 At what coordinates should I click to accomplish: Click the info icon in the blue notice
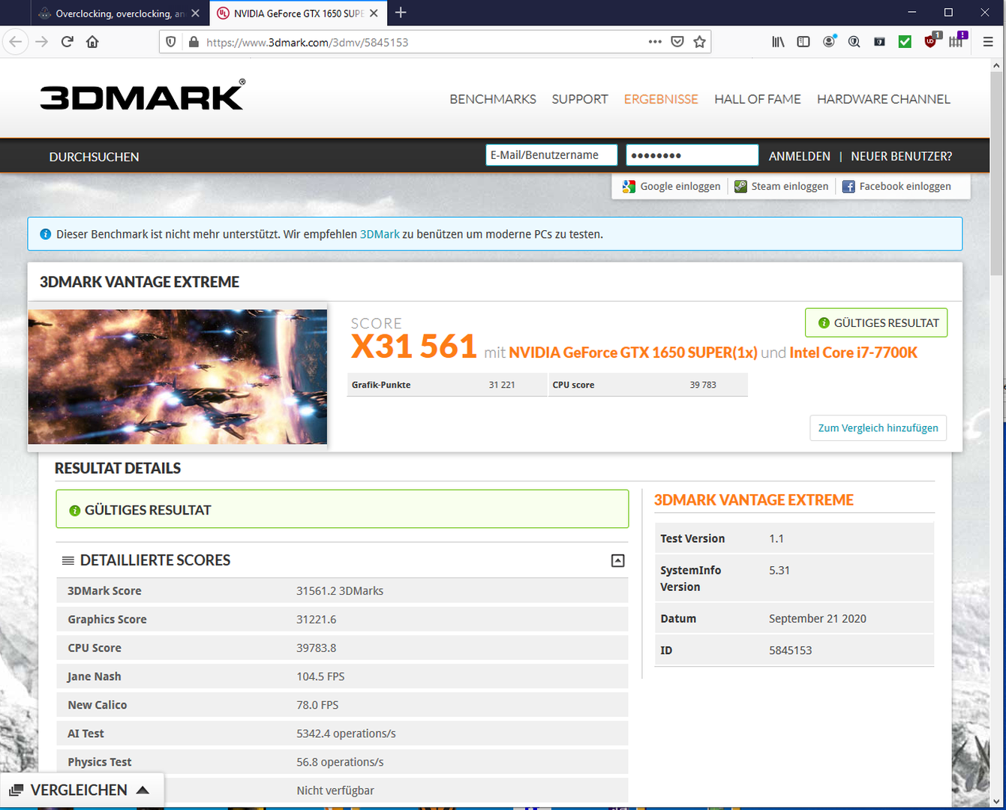click(x=45, y=234)
